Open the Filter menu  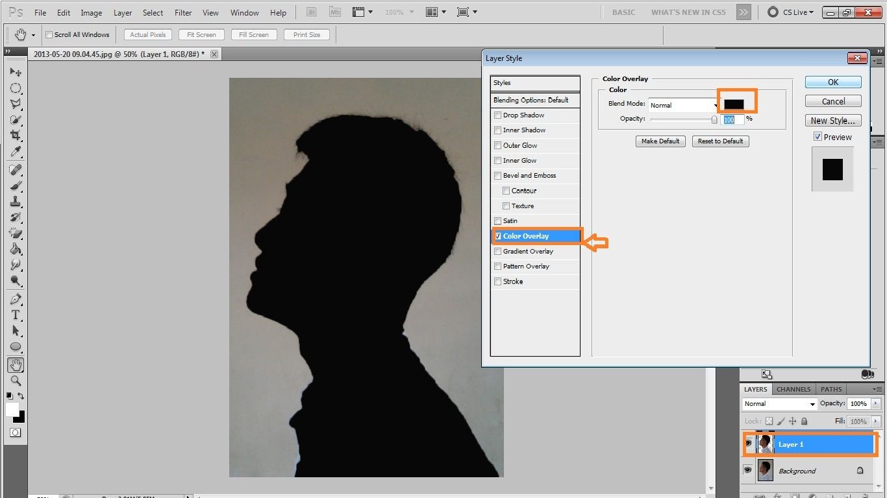(x=183, y=12)
